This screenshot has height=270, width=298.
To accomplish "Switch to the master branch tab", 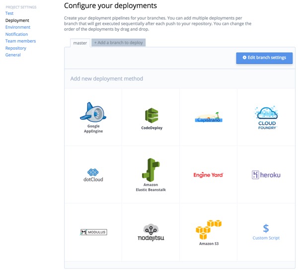I will point(80,43).
